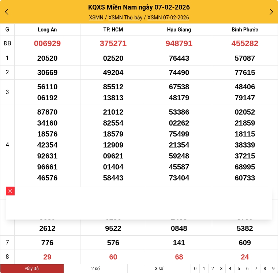Filter results by digit 7

click(256, 269)
